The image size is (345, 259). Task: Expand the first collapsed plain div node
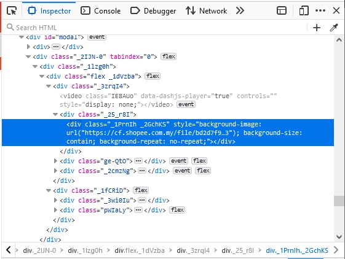(x=28, y=47)
